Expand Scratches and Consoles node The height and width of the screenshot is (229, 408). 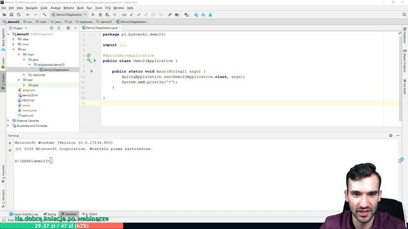(x=8, y=126)
